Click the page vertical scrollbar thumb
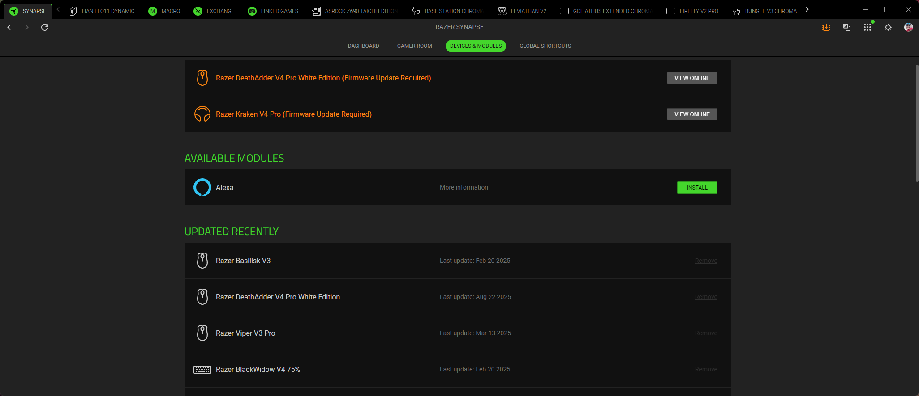This screenshot has width=919, height=396. 917,123
